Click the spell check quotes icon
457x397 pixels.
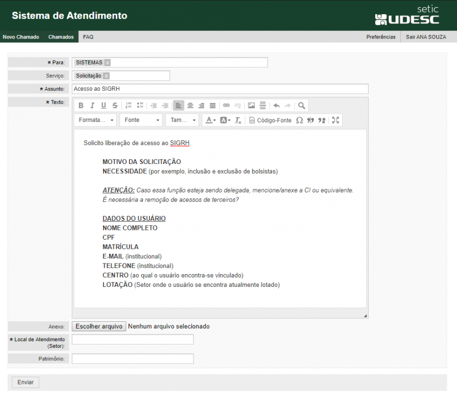pyautogui.click(x=310, y=120)
